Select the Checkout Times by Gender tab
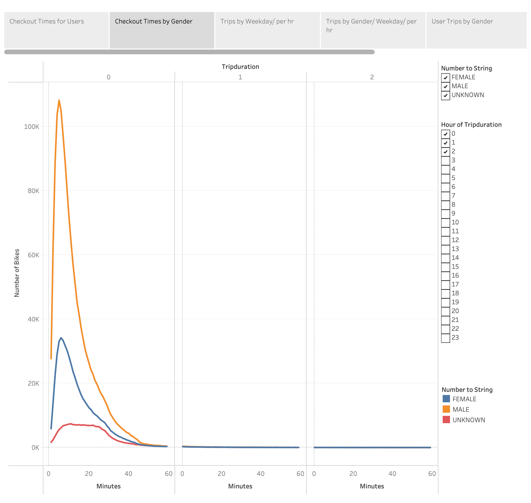The height and width of the screenshot is (503, 531). pos(162,30)
